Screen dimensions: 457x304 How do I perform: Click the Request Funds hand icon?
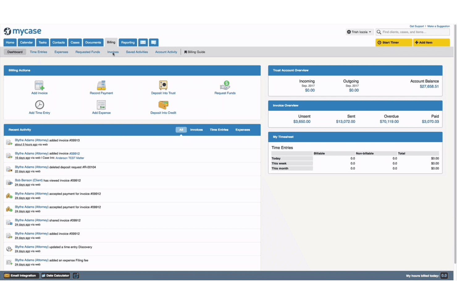(x=225, y=85)
